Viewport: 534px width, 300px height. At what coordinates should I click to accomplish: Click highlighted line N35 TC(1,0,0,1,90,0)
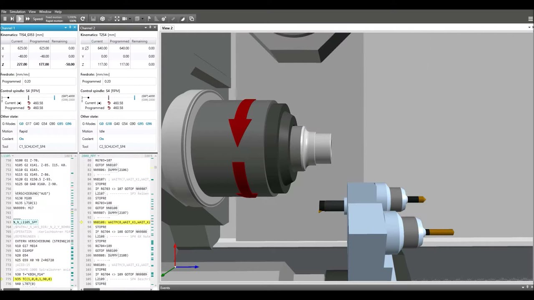point(33,279)
